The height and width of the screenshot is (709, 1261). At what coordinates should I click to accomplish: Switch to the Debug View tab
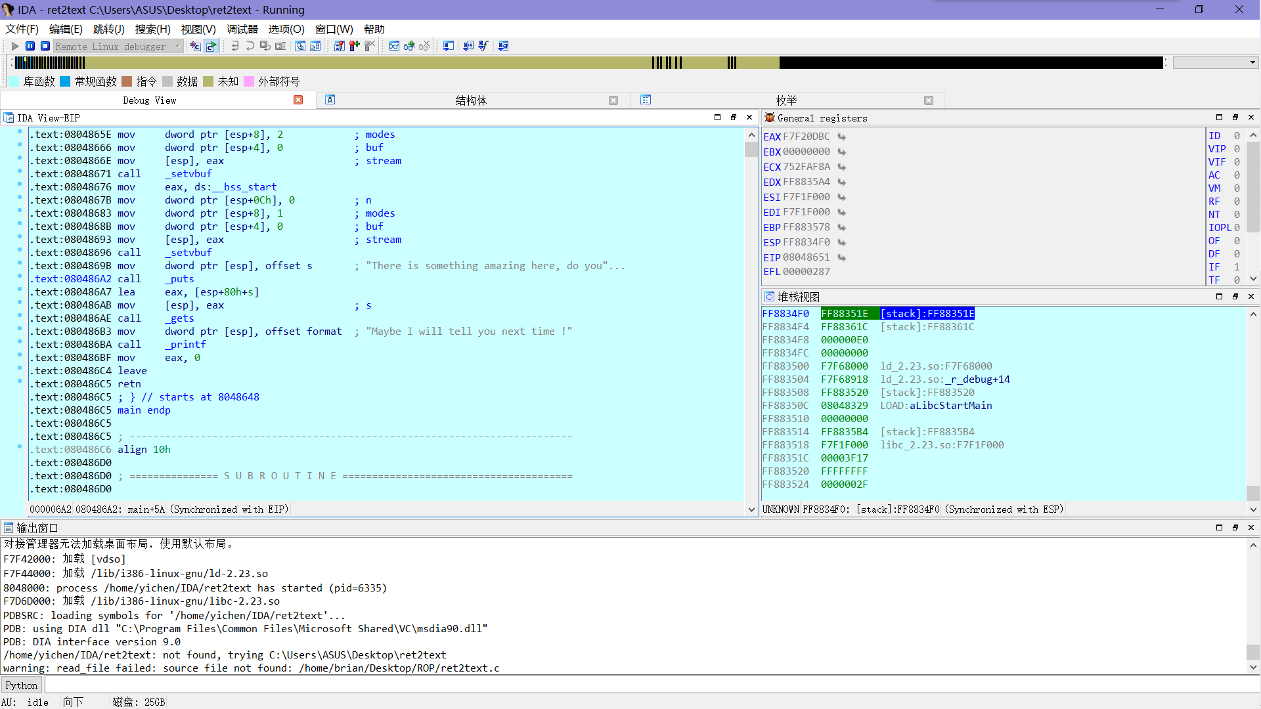point(149,100)
